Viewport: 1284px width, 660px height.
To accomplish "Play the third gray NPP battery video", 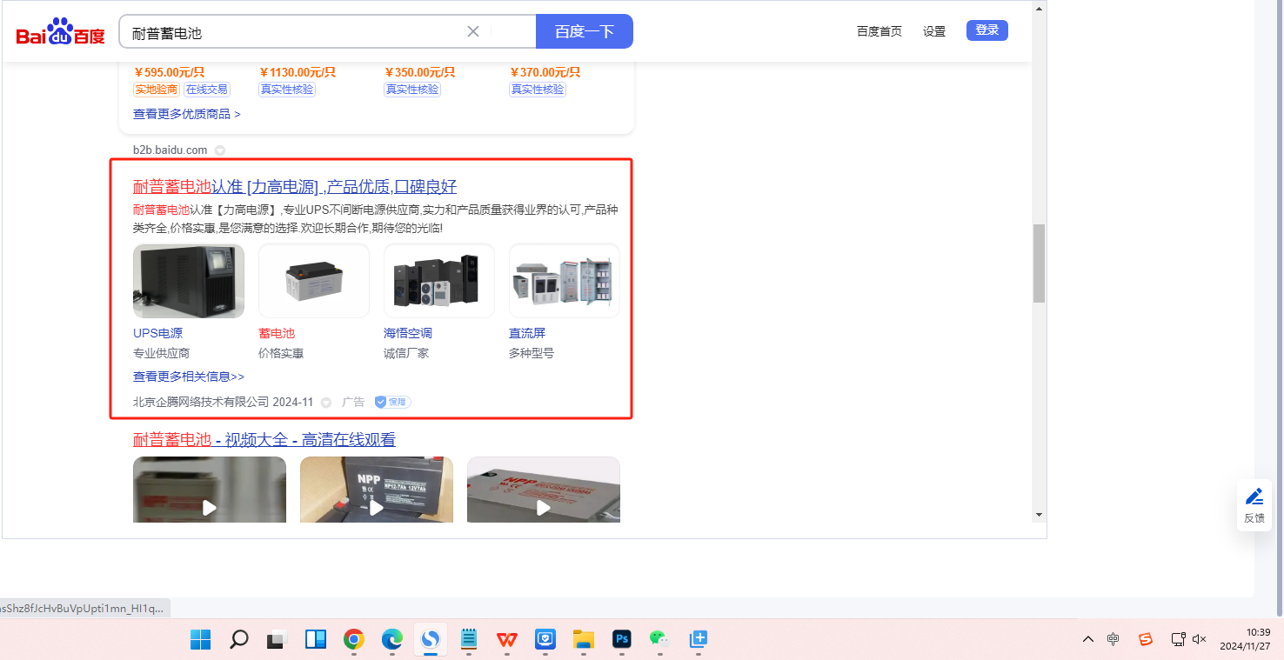I will [x=544, y=490].
